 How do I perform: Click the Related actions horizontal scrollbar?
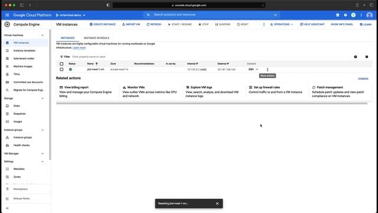211,104
